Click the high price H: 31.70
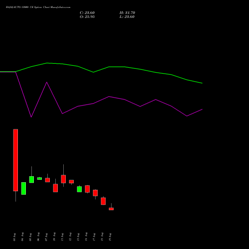This screenshot has width=249, height=249. pyautogui.click(x=127, y=13)
